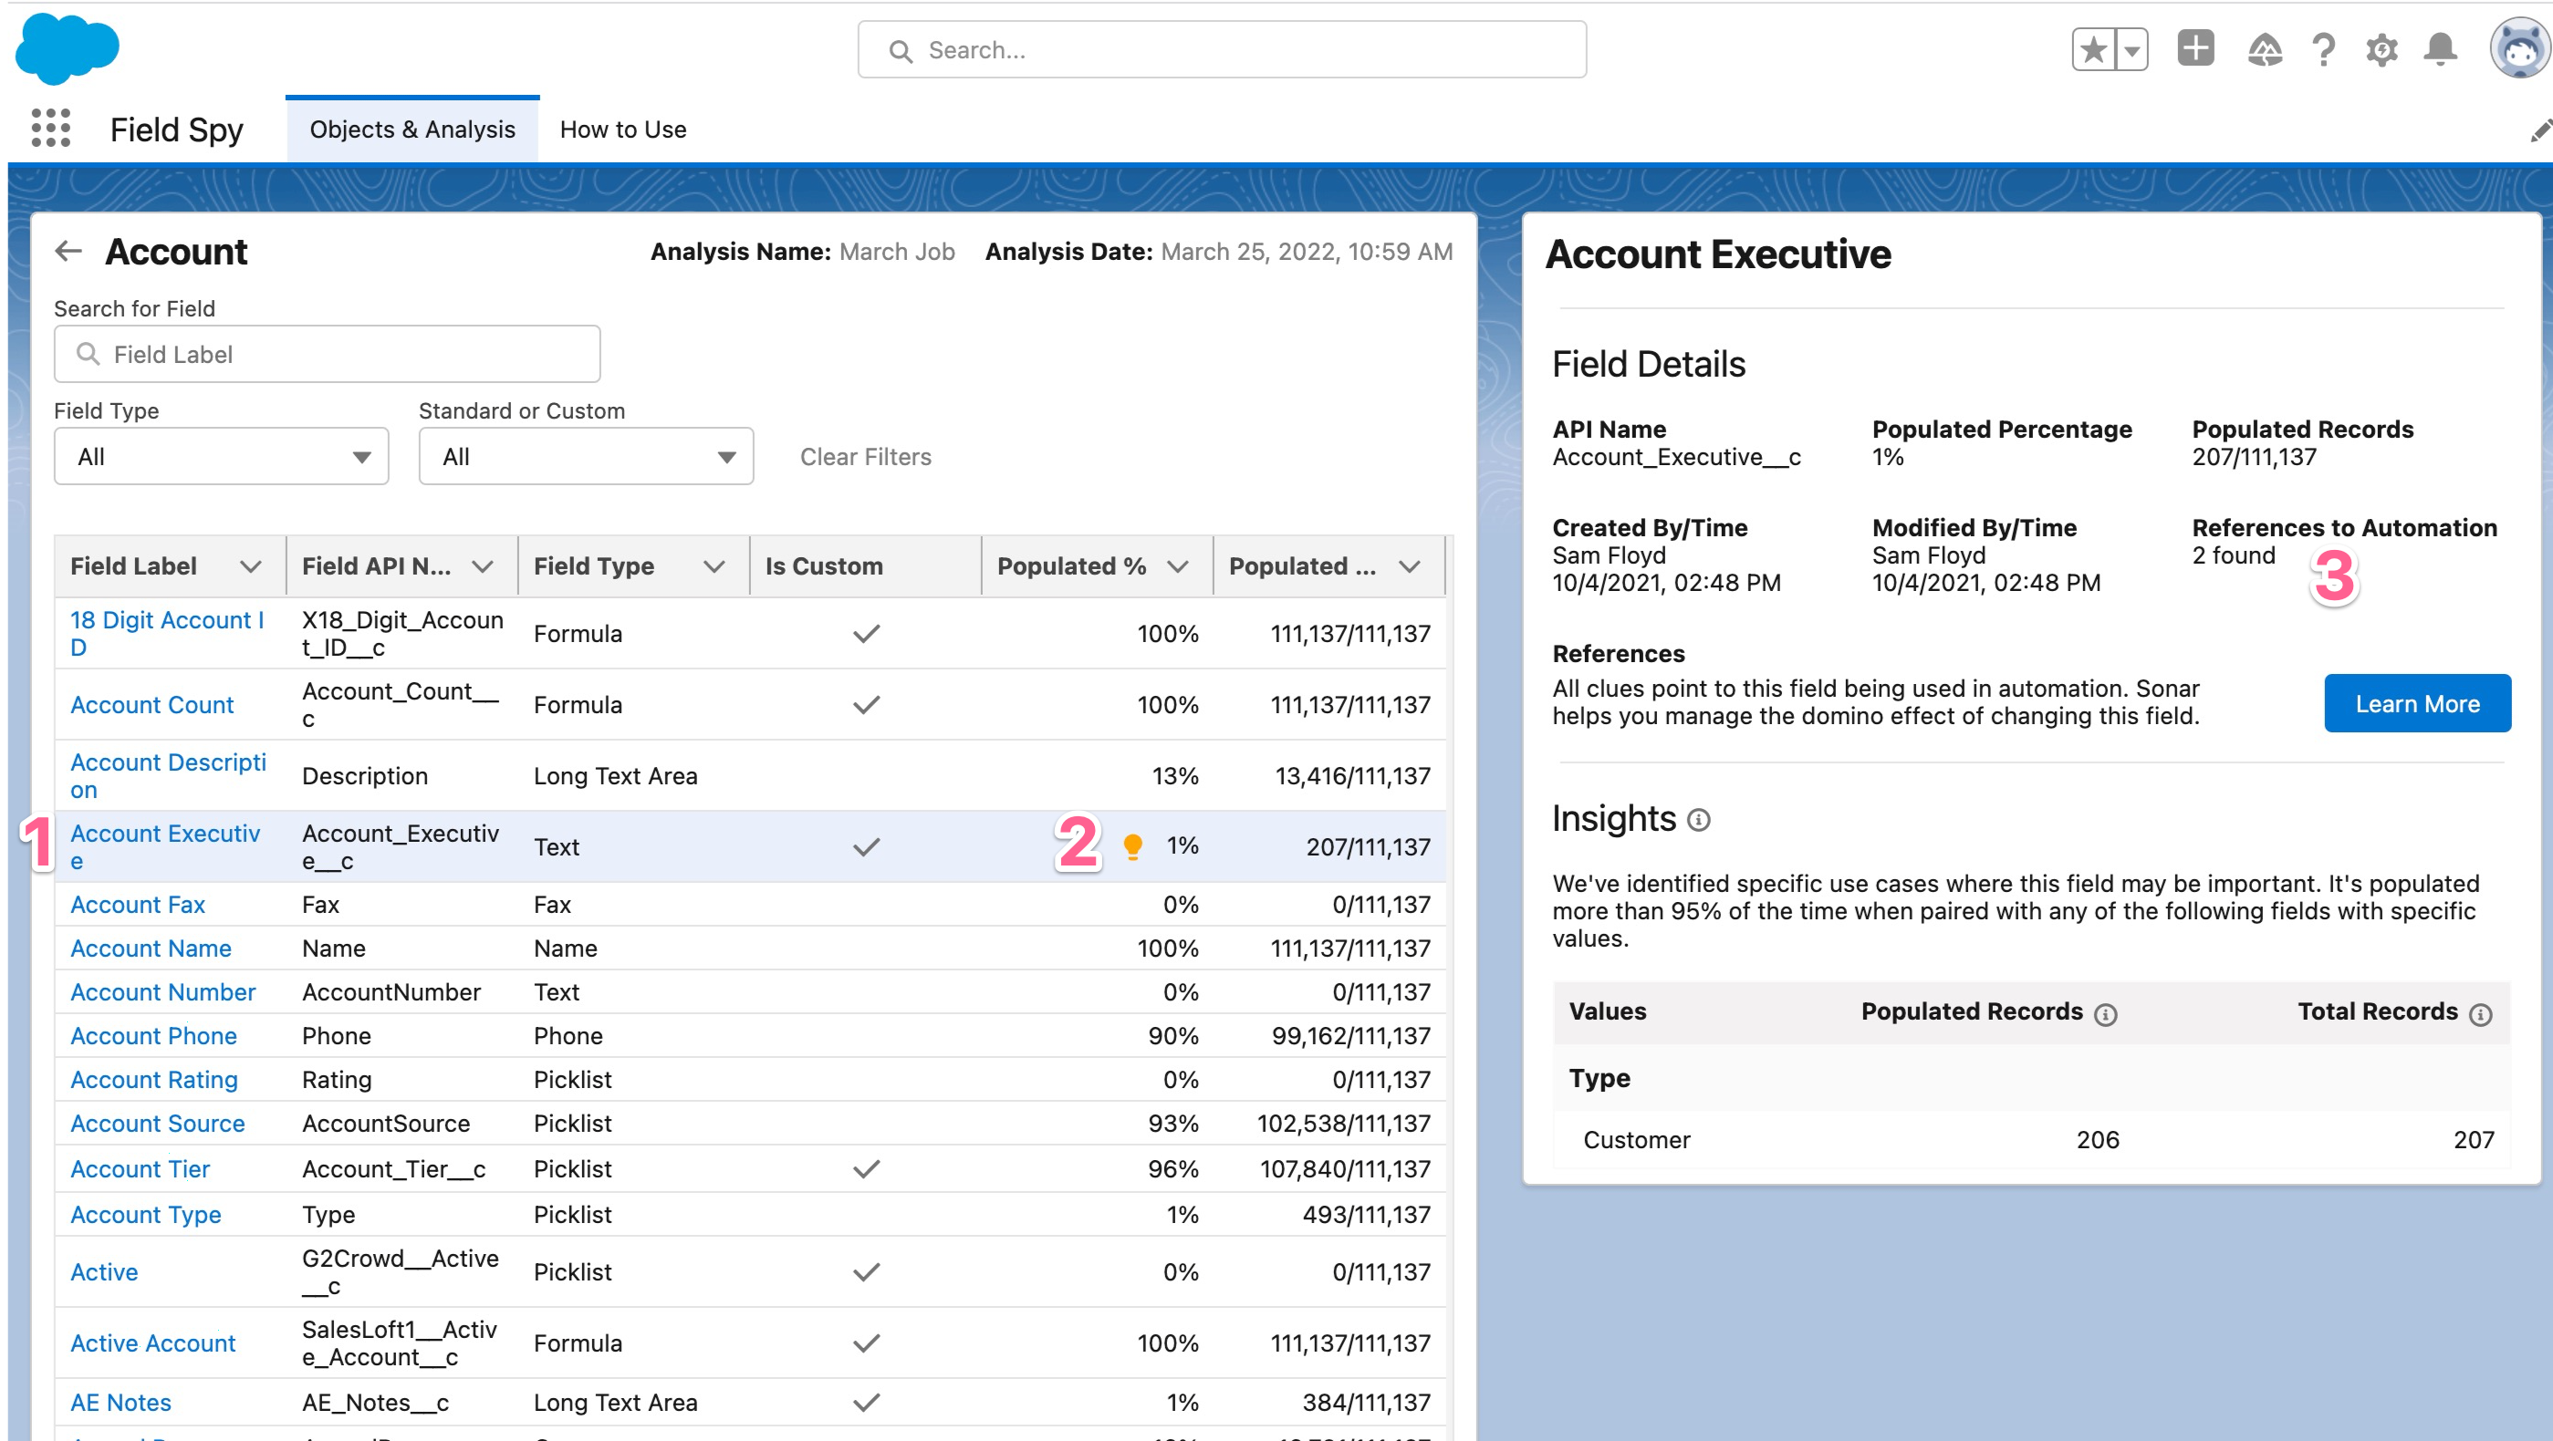Click the '2 found' references text
The image size is (2553, 1441).
2233,555
